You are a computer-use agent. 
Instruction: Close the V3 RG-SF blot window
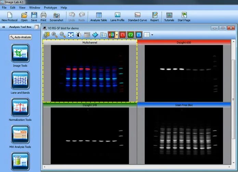pyautogui.click(x=231, y=28)
